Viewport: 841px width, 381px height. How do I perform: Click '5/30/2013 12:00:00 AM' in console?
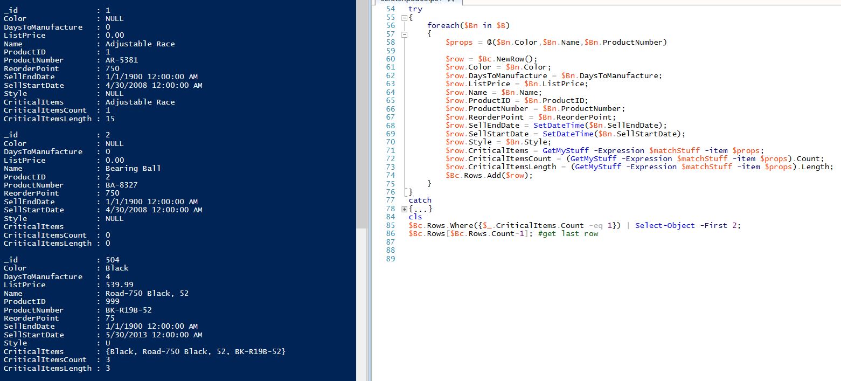[x=154, y=335]
